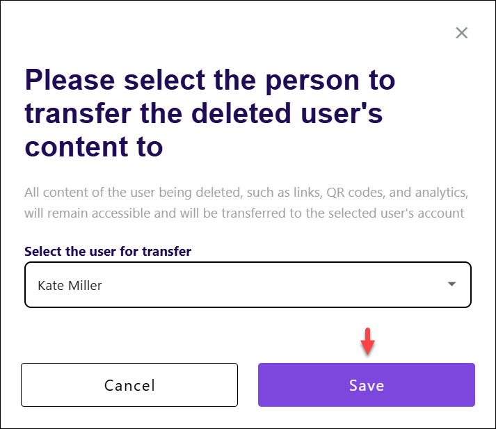Focus the user selection field
Image resolution: width=496 pixels, height=429 pixels.
pyautogui.click(x=248, y=284)
